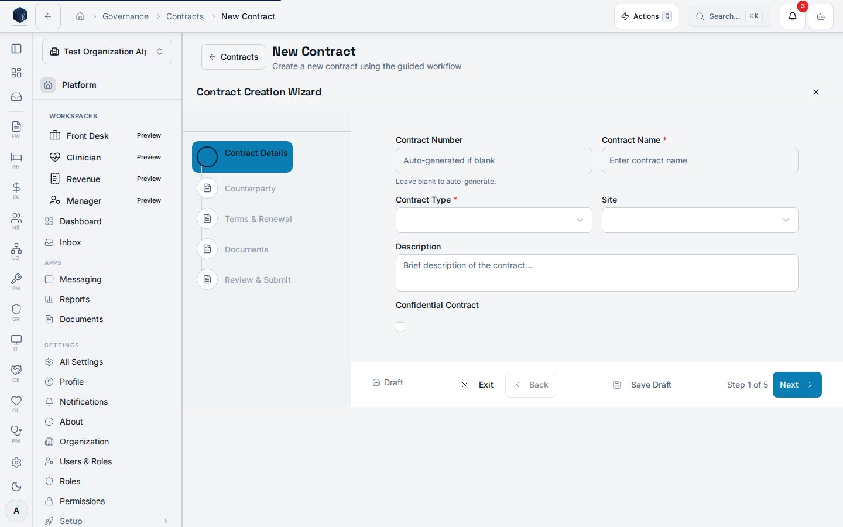Open the Test Organization selector
This screenshot has width=843, height=527.
[x=107, y=52]
